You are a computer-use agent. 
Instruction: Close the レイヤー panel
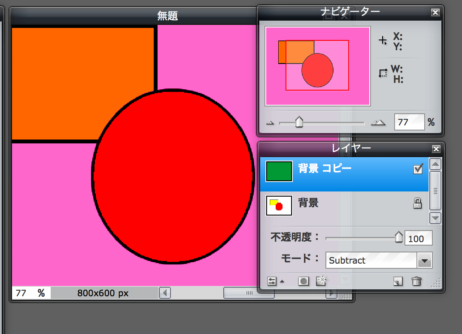(436, 149)
